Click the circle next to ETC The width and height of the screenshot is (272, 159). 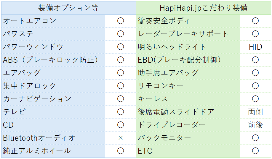(x=255, y=151)
